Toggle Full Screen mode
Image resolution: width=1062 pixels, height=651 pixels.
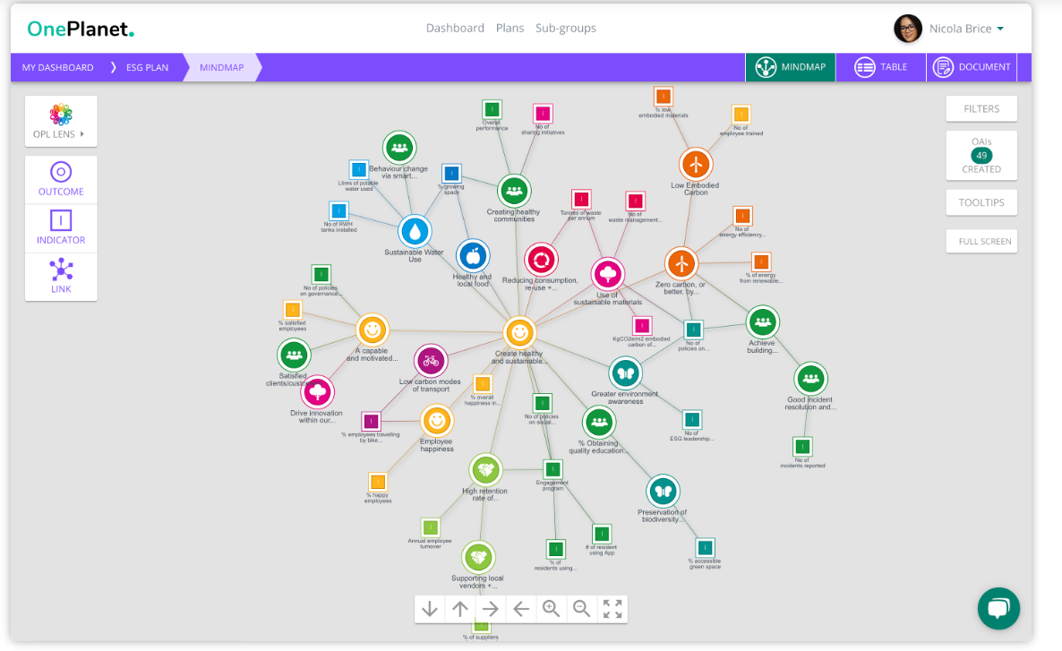(981, 241)
